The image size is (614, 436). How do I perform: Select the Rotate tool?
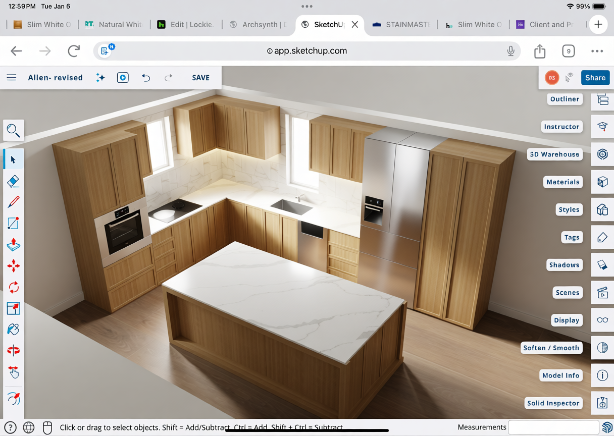(14, 287)
